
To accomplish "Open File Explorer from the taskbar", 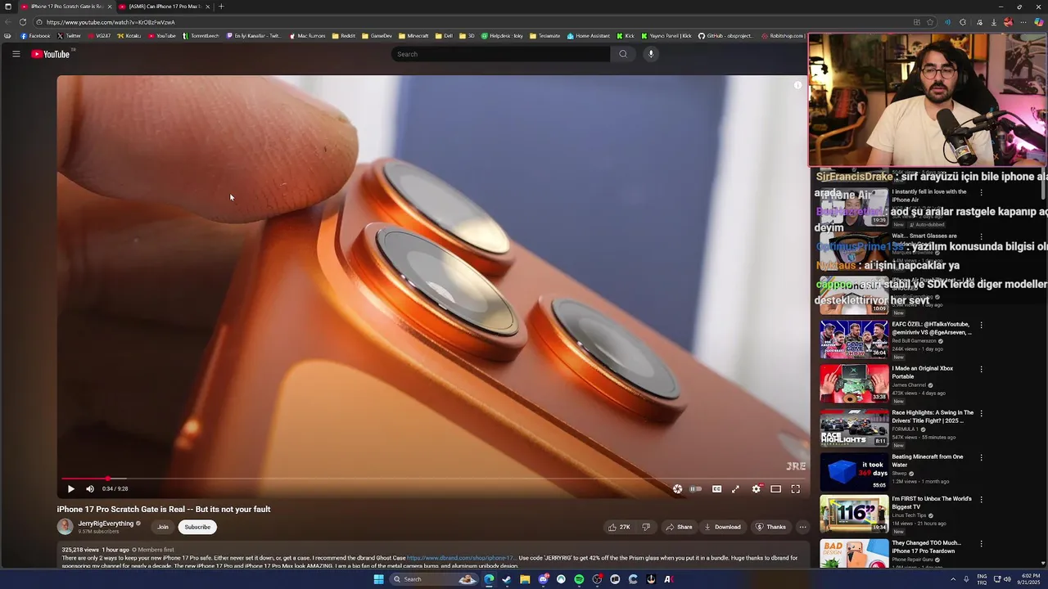I will coord(525,579).
